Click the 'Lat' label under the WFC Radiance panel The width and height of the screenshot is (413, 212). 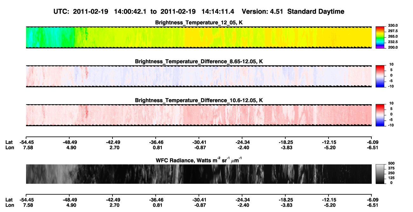(9, 200)
